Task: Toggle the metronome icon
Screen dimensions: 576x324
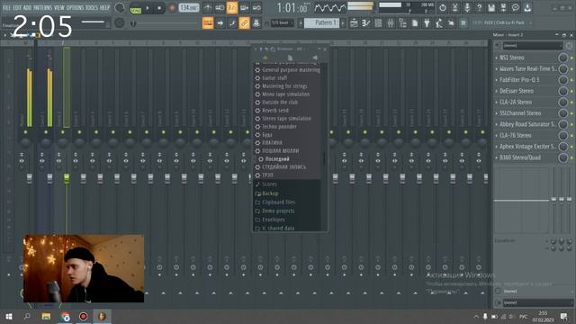Action: coord(208,8)
